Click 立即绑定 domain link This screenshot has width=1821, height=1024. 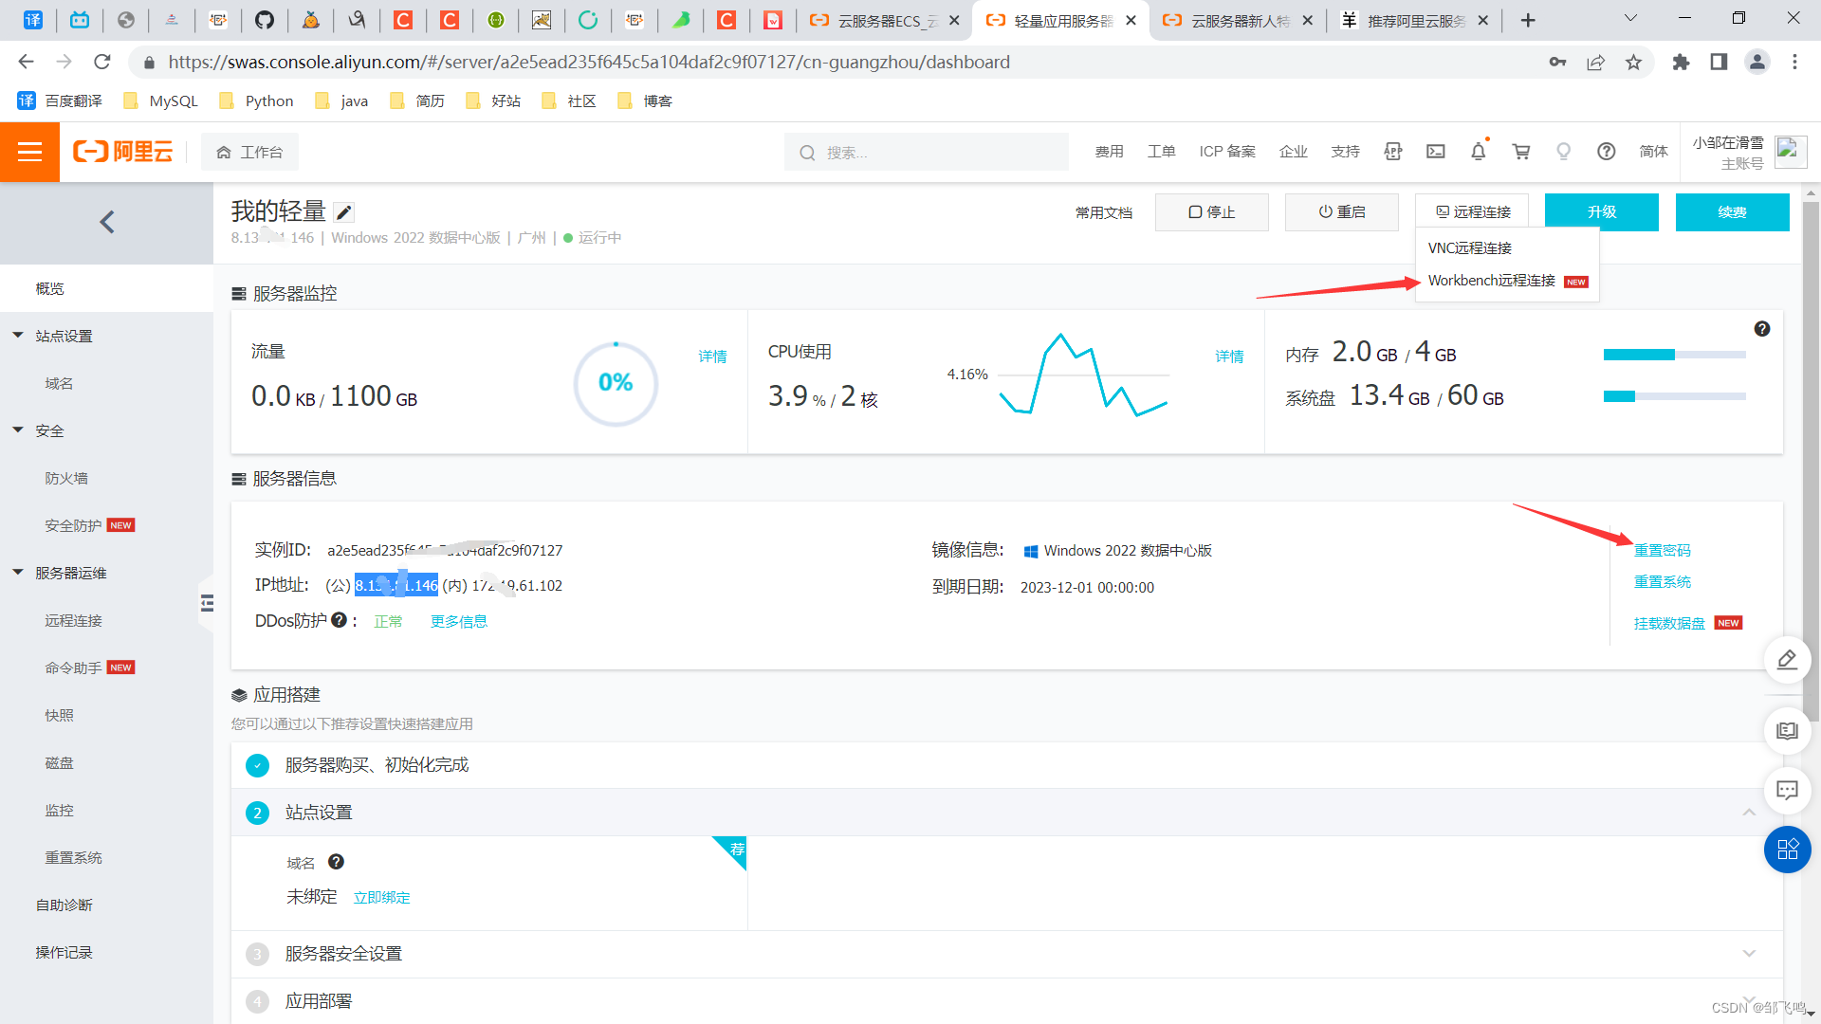(x=381, y=897)
